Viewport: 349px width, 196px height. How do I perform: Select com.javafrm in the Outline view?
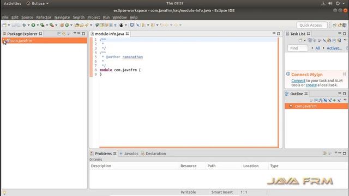pos(316,106)
